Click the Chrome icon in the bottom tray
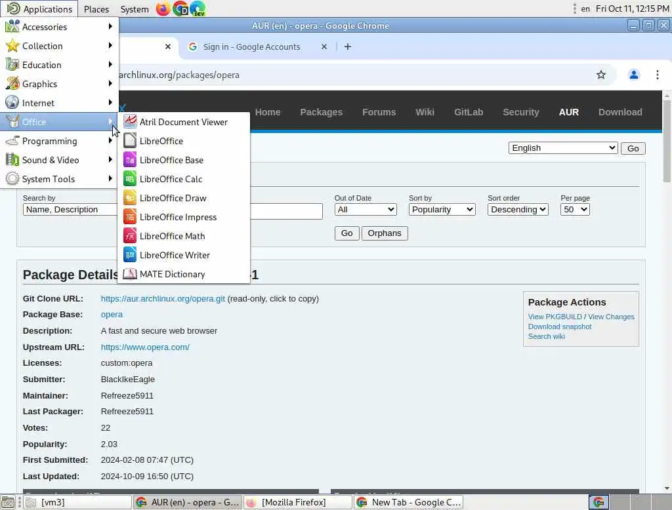Viewport: 672px width, 510px height. click(x=598, y=502)
